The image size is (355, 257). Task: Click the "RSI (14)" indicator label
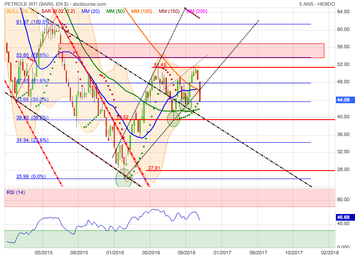pos(16,192)
